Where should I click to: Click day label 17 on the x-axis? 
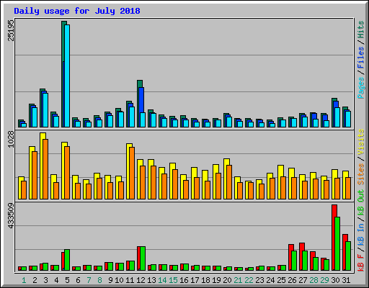195,280
